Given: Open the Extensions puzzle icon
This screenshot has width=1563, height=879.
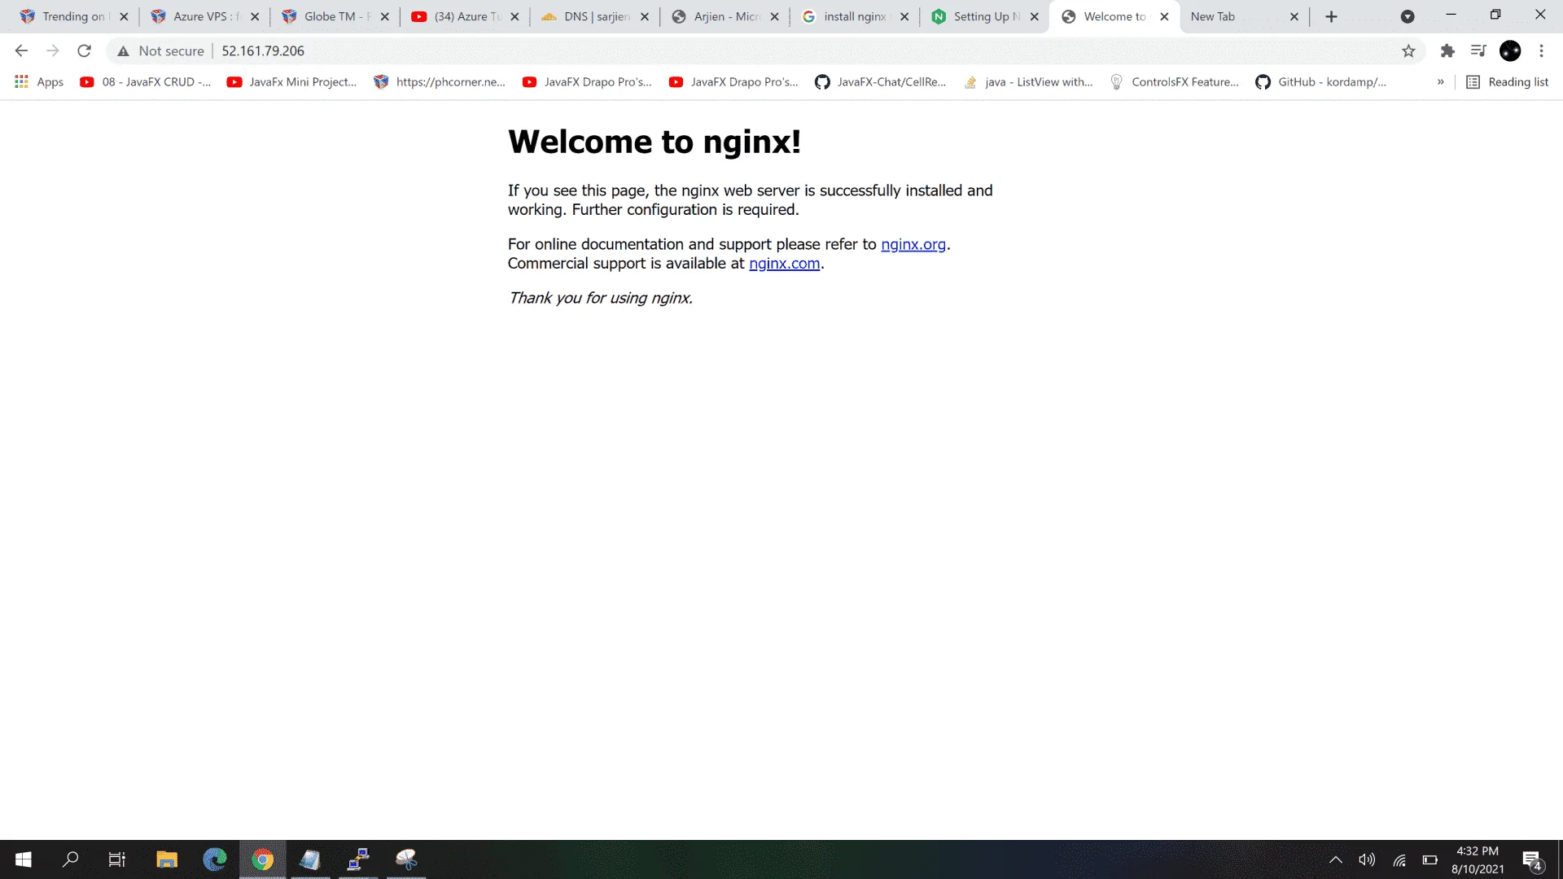Looking at the screenshot, I should click(1447, 50).
